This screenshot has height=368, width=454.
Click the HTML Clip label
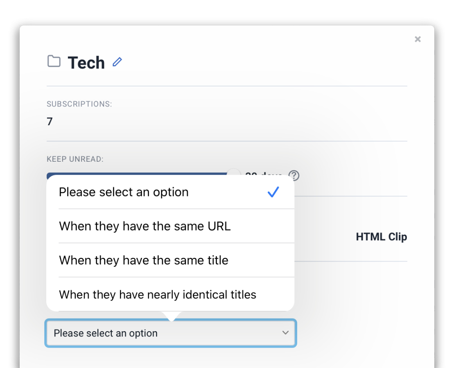(381, 237)
